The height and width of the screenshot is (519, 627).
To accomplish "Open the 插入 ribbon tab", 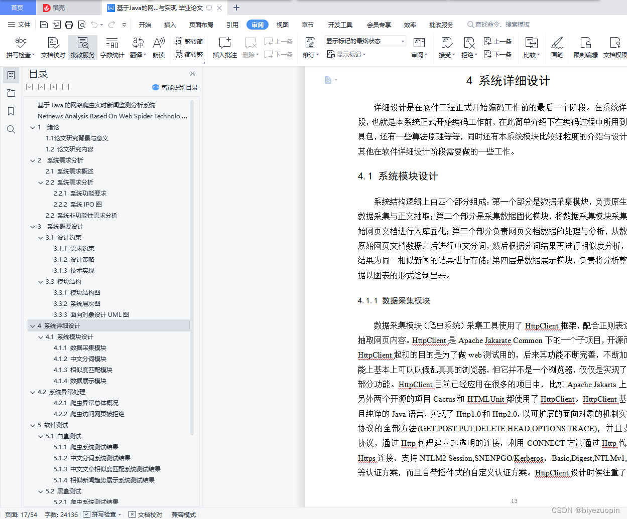I will point(170,25).
